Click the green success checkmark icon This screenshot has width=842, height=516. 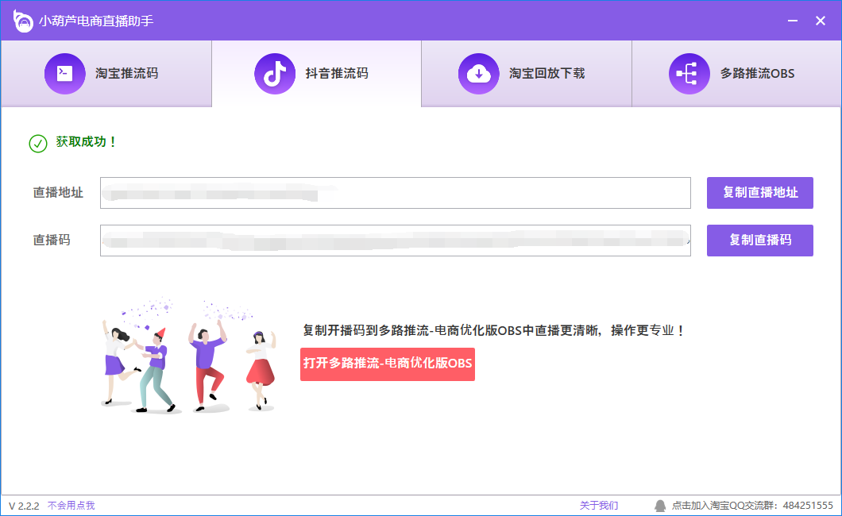[38, 144]
